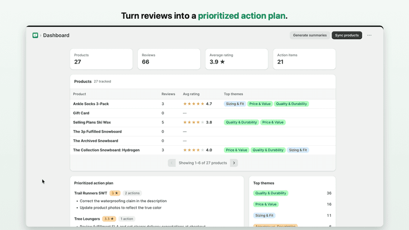The width and height of the screenshot is (409, 230).
Task: Open the three-dot more options menu
Action: tap(369, 35)
